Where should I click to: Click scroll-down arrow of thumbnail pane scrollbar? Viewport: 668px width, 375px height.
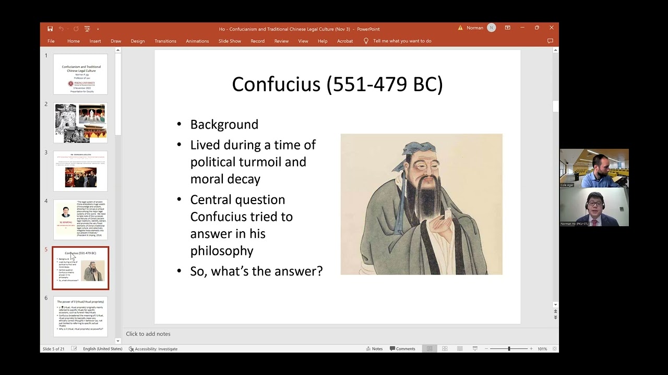[118, 341]
